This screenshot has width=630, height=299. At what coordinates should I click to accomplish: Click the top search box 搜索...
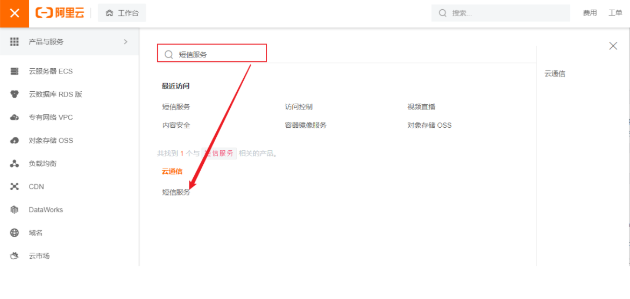(501, 13)
